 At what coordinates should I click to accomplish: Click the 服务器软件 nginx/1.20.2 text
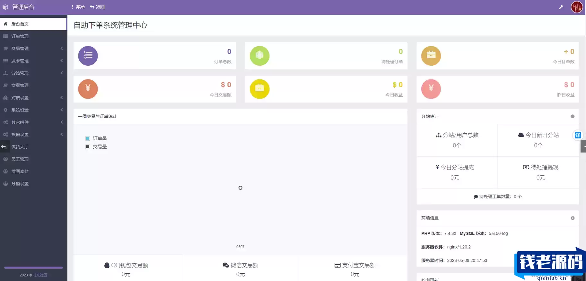point(446,247)
